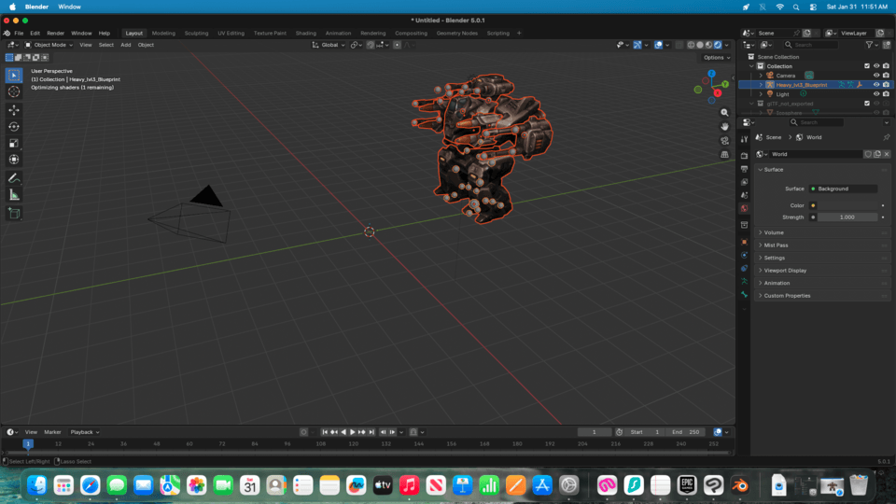896x504 pixels.
Task: Open the Object properties tab
Action: pyautogui.click(x=744, y=243)
